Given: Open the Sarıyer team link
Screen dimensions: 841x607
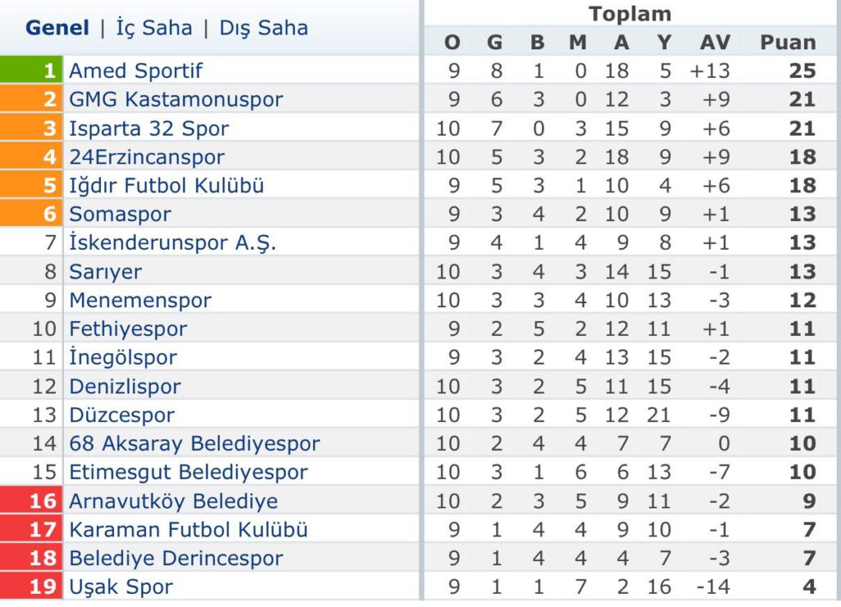Looking at the screenshot, I should (106, 272).
